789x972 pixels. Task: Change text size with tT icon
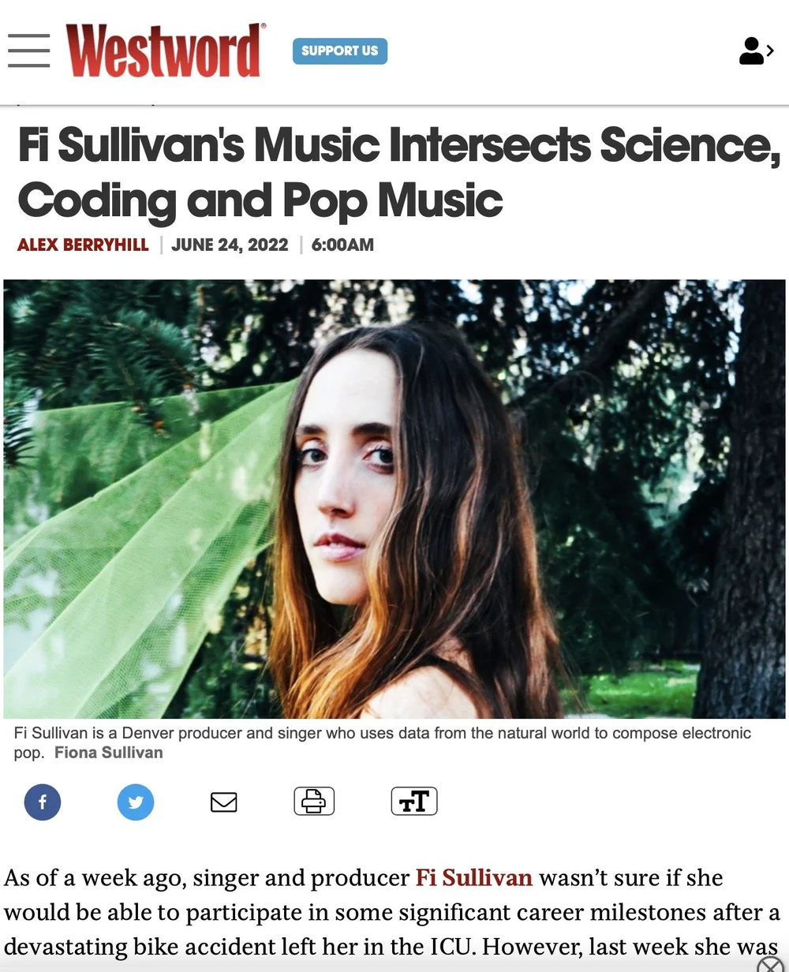tap(414, 801)
